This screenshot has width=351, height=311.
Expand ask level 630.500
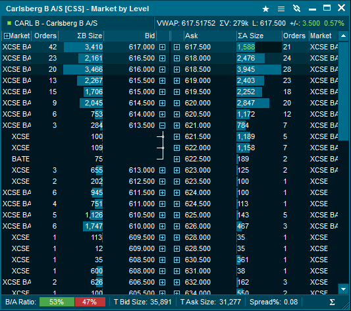[177, 260]
